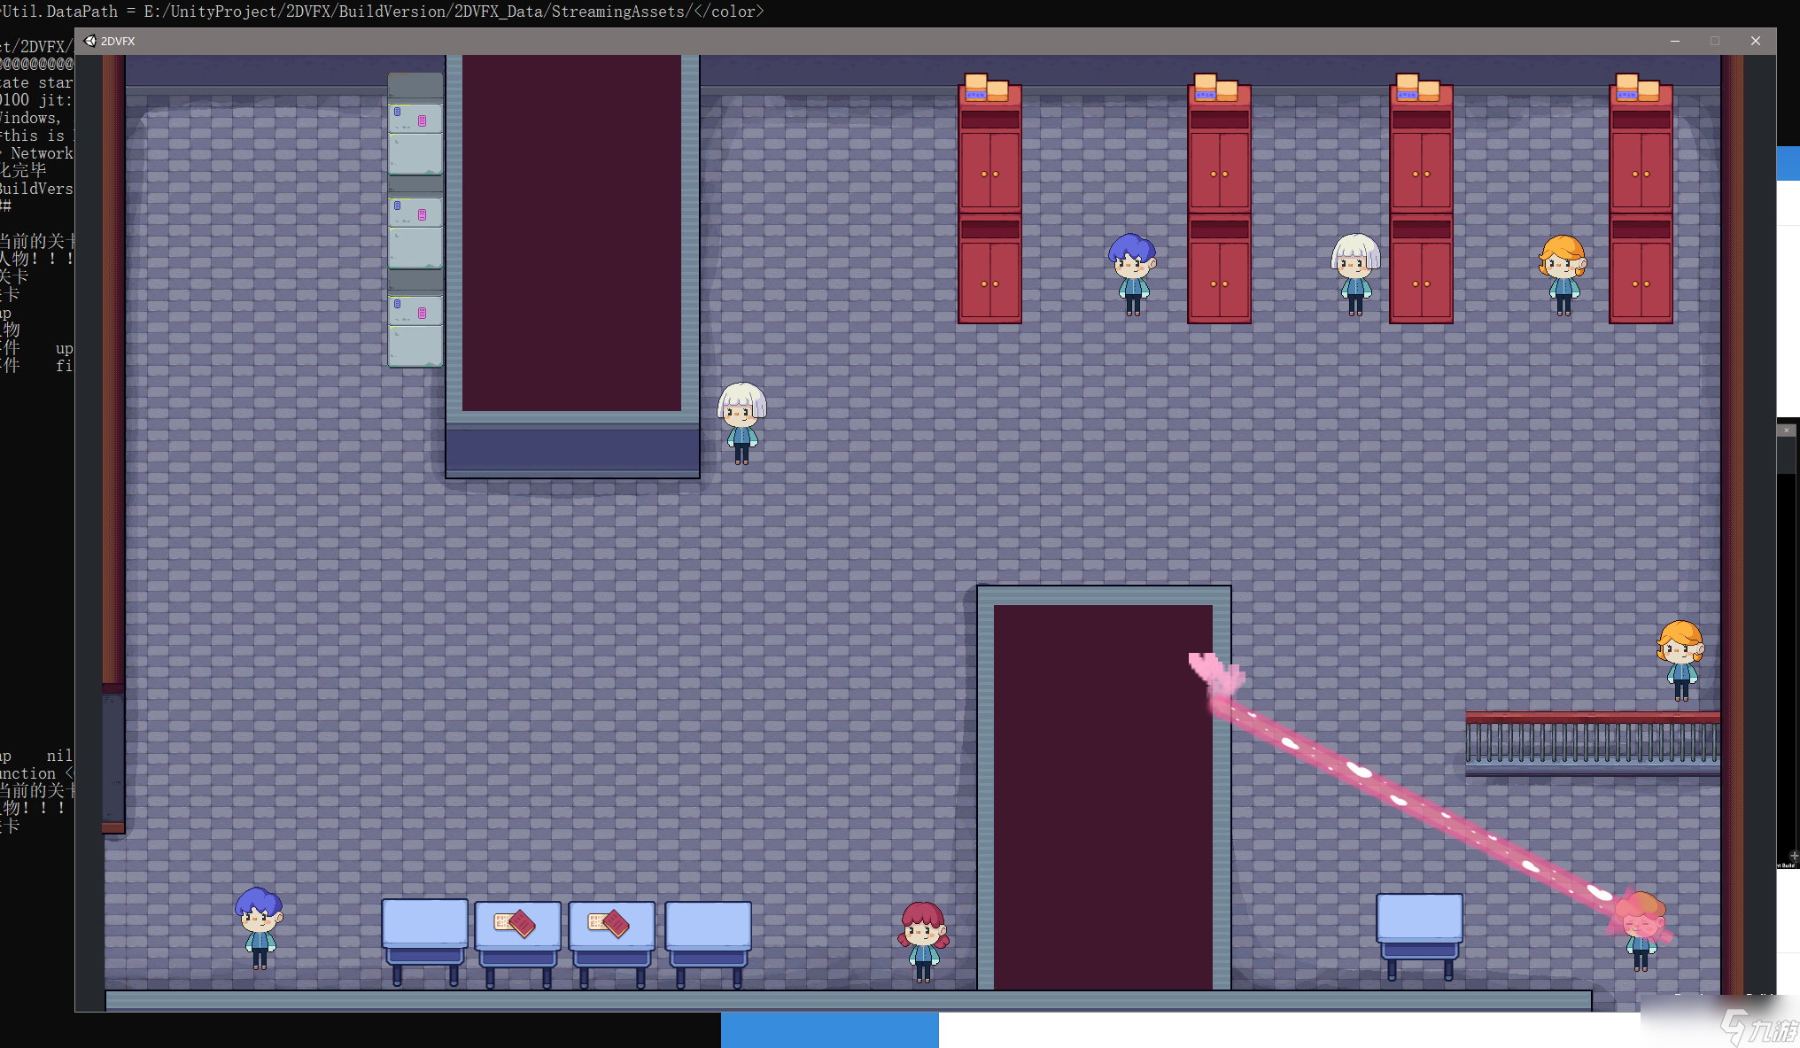Click the second red locker from the left
Viewport: 1800px width, 1048px height.
click(1219, 204)
